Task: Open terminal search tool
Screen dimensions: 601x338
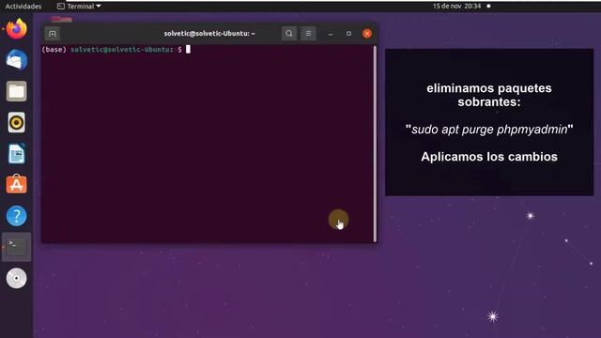Action: [x=289, y=34]
